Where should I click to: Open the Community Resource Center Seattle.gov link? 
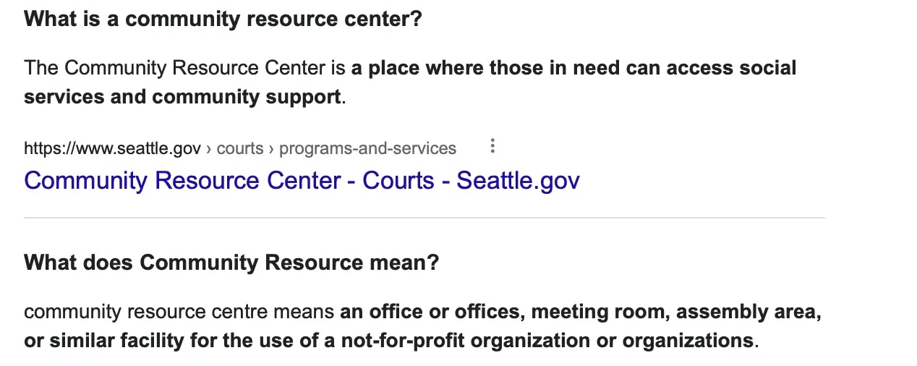302,180
